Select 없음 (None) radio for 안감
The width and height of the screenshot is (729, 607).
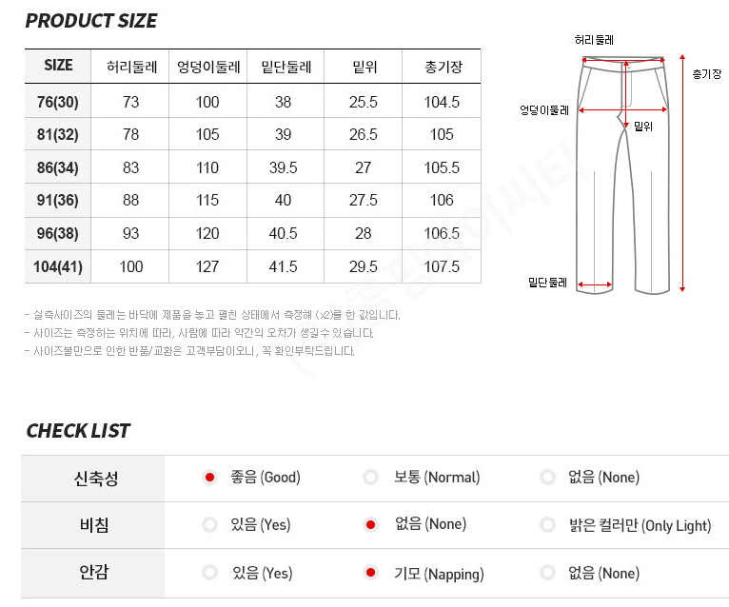(547, 573)
